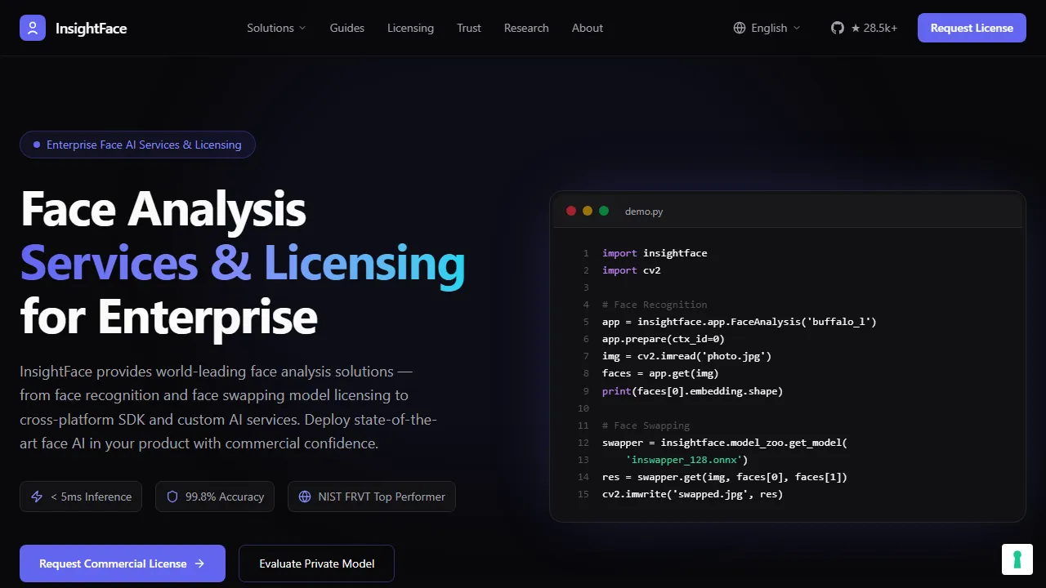Click the InsightFace description paragraph

click(229, 408)
